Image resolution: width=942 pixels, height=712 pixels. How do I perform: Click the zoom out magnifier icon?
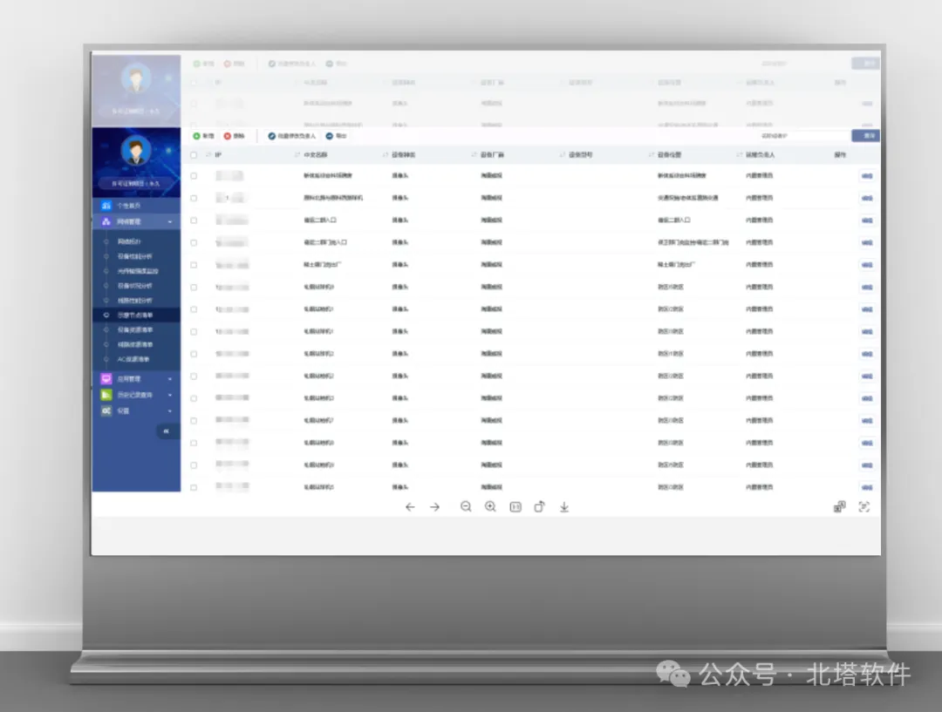click(466, 507)
